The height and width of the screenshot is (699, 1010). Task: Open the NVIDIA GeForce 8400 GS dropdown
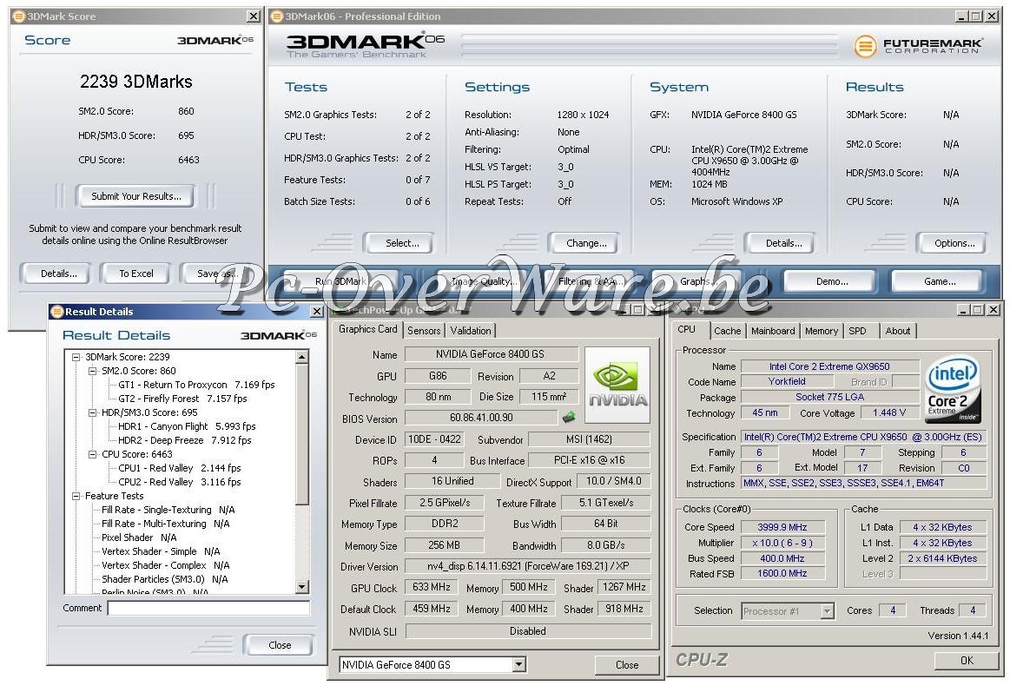pos(519,664)
